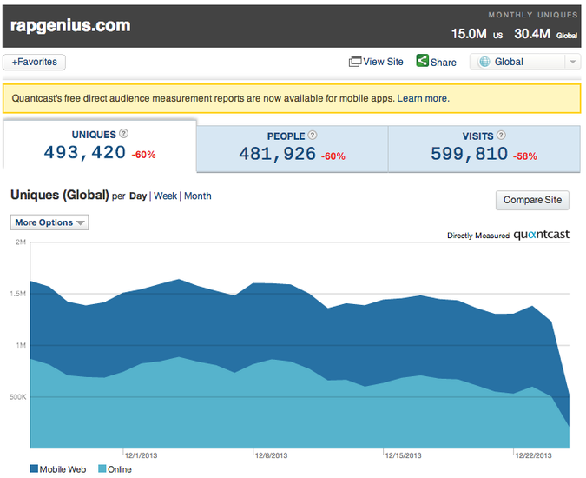The width and height of the screenshot is (586, 478).
Task: Open the View Site link
Action: click(384, 62)
